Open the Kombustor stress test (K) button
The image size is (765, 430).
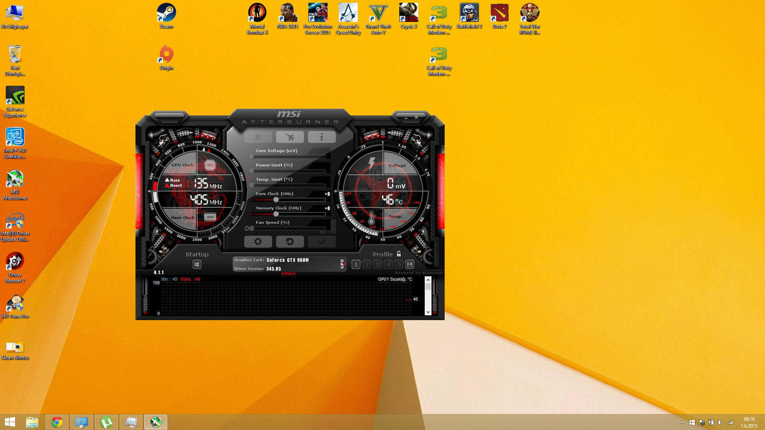coord(258,137)
